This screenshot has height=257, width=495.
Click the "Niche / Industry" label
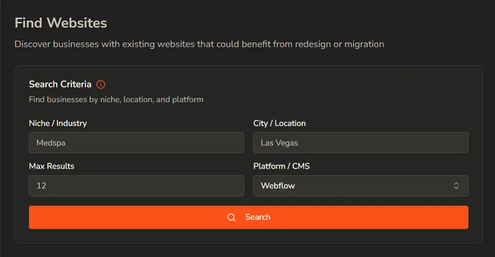[x=58, y=123]
